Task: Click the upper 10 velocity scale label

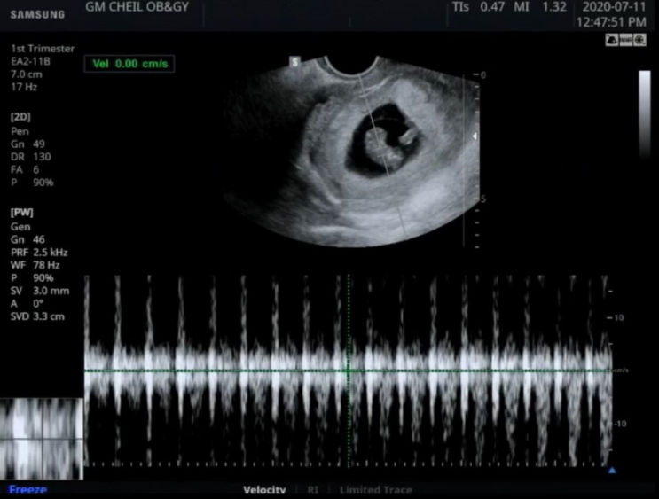Action: [619, 318]
